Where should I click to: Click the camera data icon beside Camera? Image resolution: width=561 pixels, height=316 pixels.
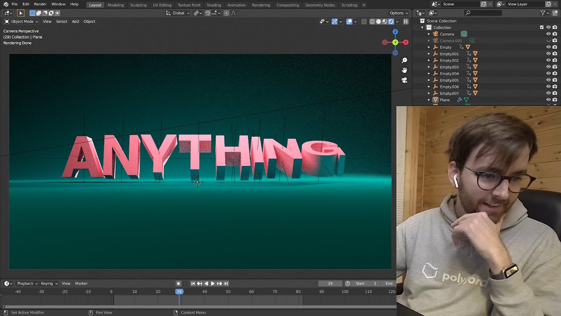click(464, 34)
